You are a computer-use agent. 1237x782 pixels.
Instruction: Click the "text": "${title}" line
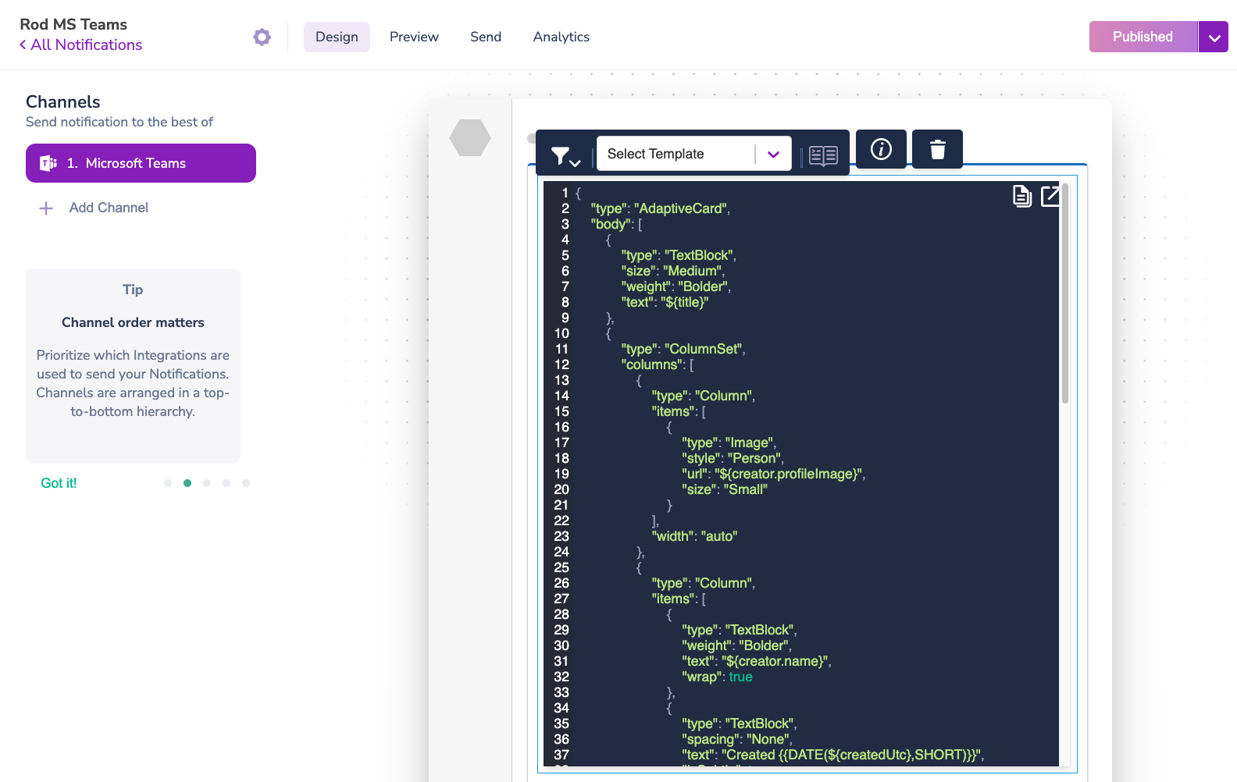point(665,302)
